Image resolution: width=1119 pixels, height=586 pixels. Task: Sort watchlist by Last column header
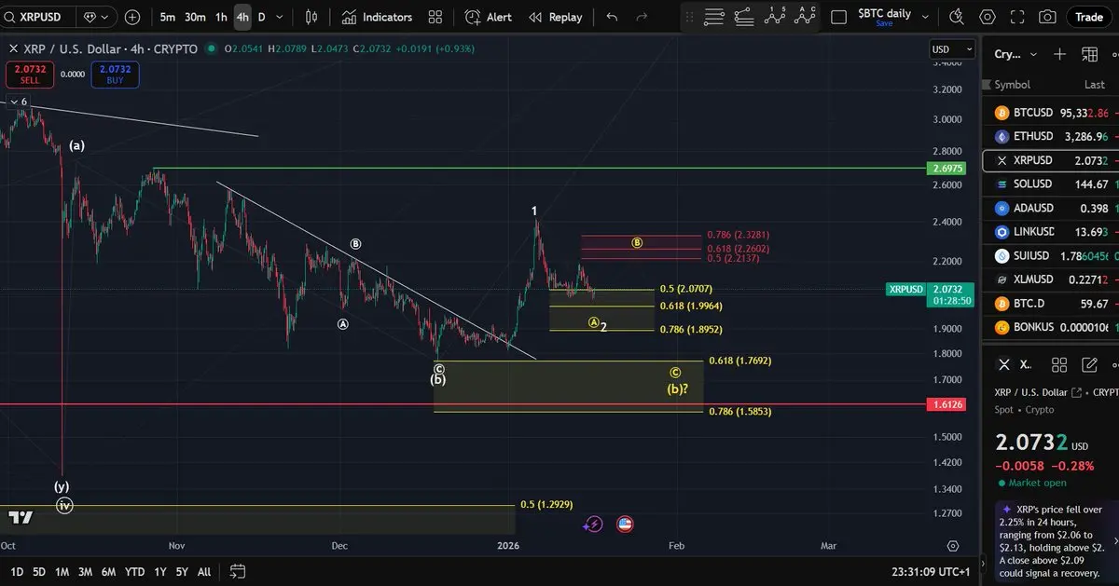pyautogui.click(x=1095, y=84)
